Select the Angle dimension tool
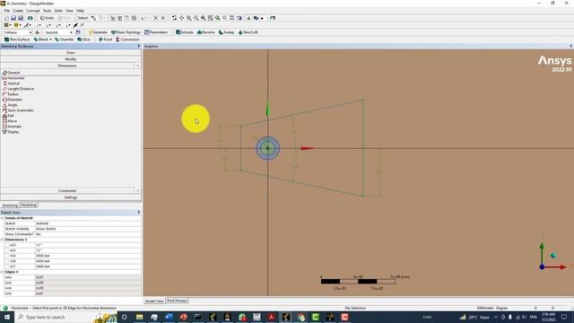Viewport: 574px width, 323px height. click(x=10, y=105)
